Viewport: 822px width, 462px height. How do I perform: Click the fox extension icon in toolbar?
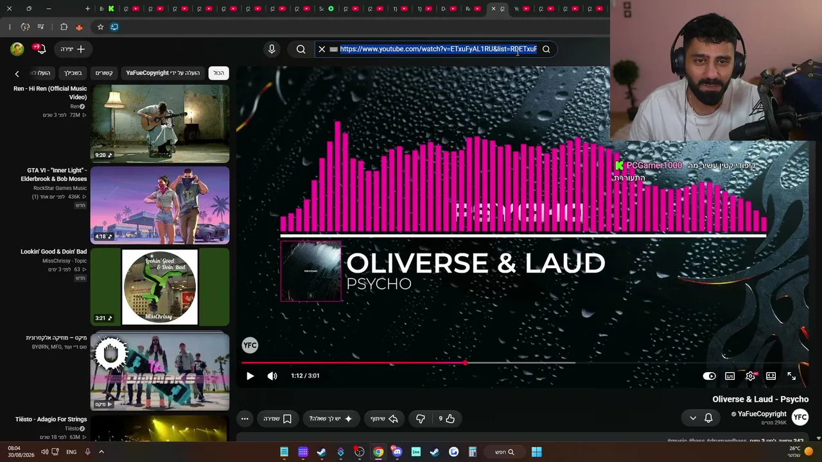(x=79, y=27)
